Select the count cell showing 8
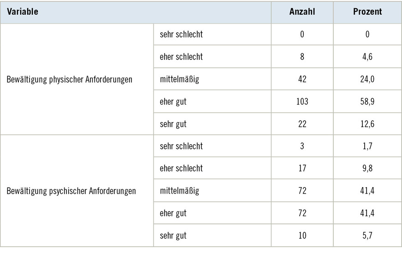 click(302, 57)
